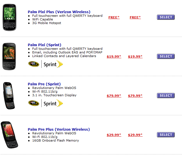Click Sprint logo under Palm Pre
The width and height of the screenshot is (186, 155).
tap(53, 103)
